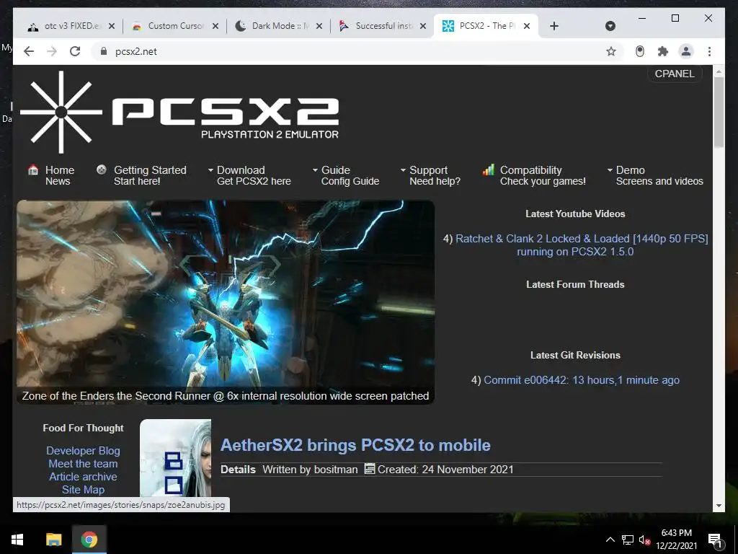Expand the Support menu arrow
This screenshot has width=738, height=554.
pos(404,170)
